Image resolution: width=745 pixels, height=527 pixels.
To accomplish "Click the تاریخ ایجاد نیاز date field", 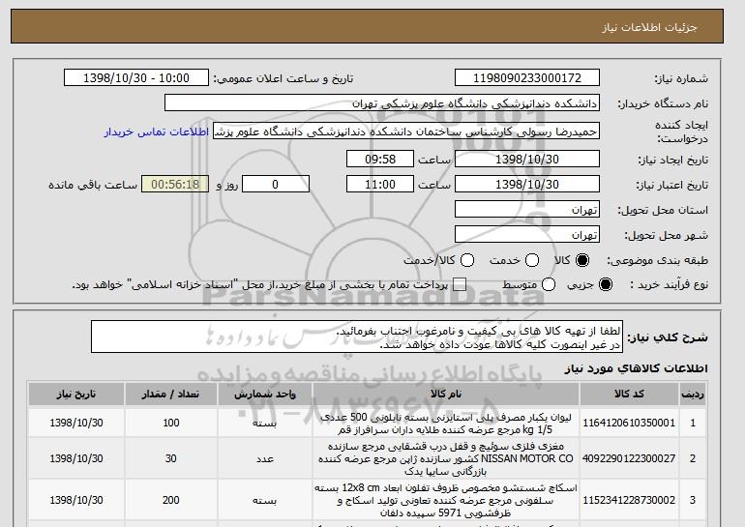I will pyautogui.click(x=527, y=159).
